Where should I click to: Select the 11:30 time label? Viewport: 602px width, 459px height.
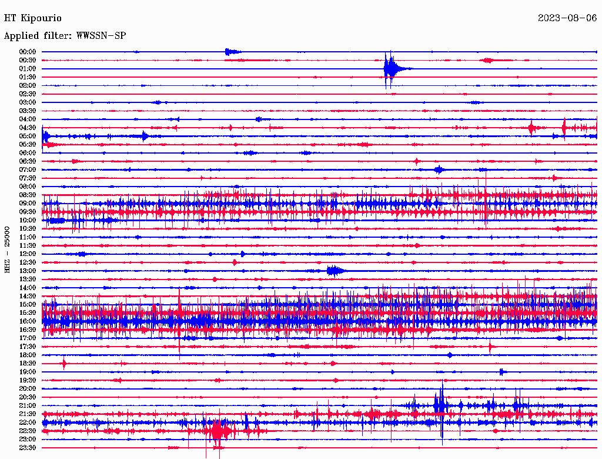click(28, 246)
